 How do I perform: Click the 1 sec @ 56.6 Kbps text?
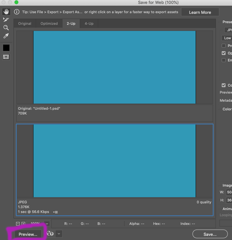pyautogui.click(x=33, y=212)
